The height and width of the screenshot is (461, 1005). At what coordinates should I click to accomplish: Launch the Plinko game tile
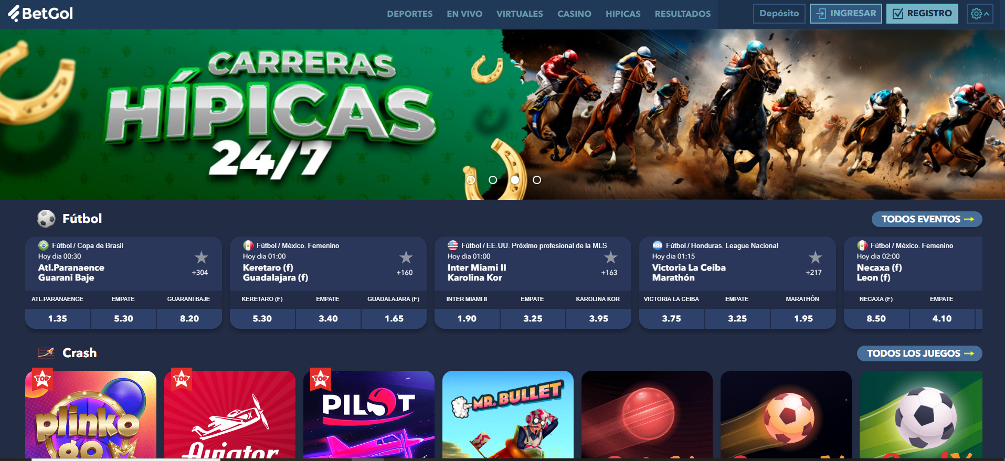91,414
